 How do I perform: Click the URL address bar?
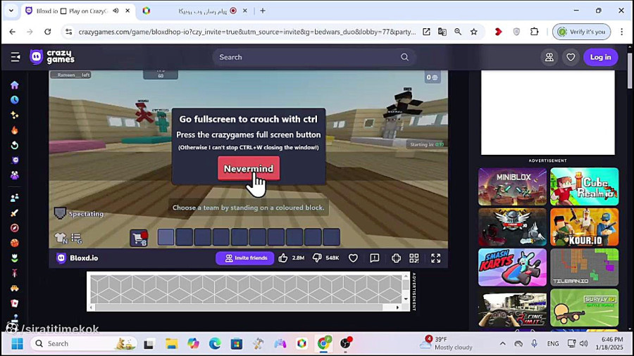(247, 32)
